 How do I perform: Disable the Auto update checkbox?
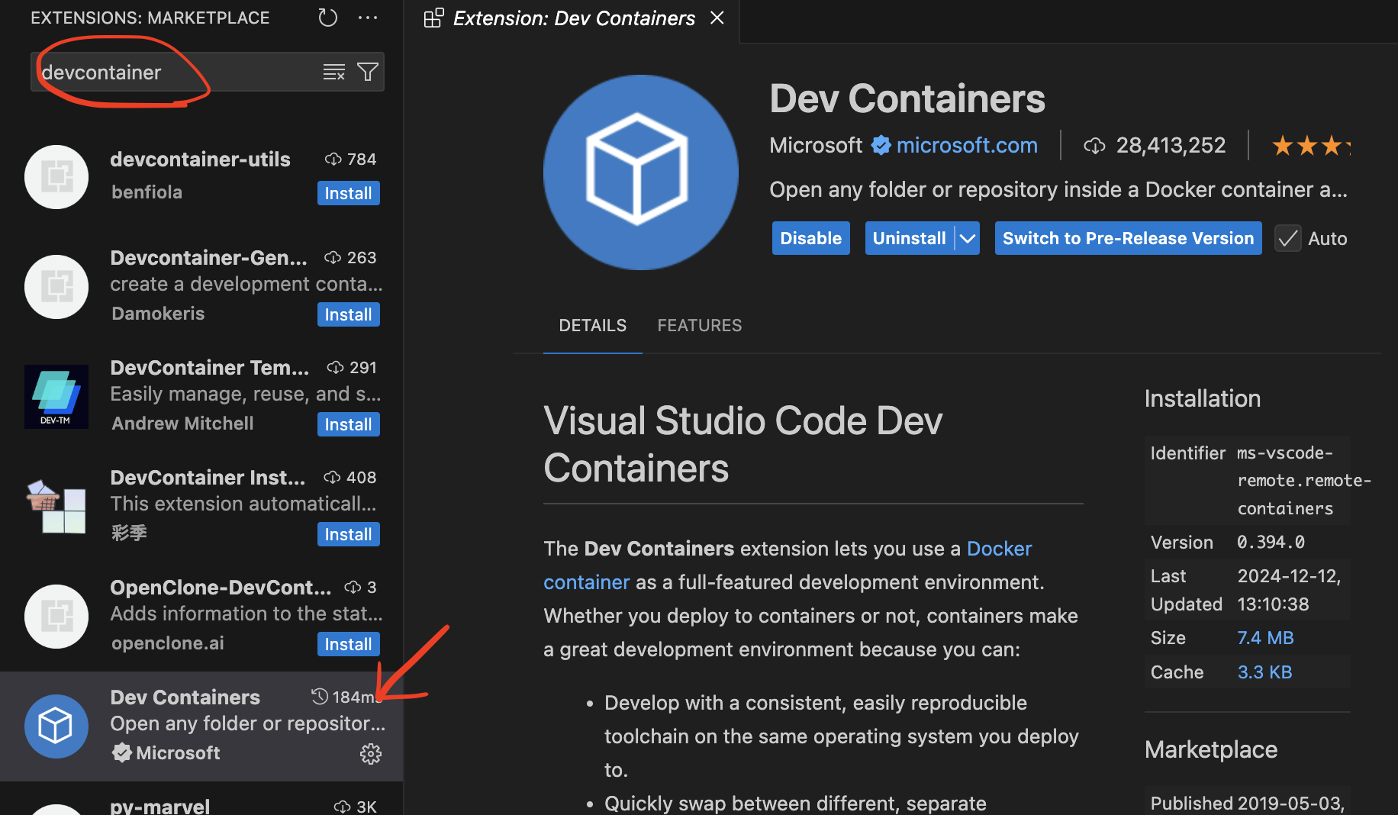point(1287,238)
